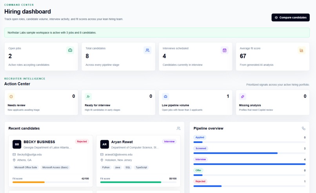Click the Action Center heading
This screenshot has width=316, height=193.
(x=17, y=84)
